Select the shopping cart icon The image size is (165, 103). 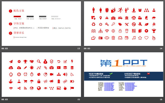click(25, 81)
